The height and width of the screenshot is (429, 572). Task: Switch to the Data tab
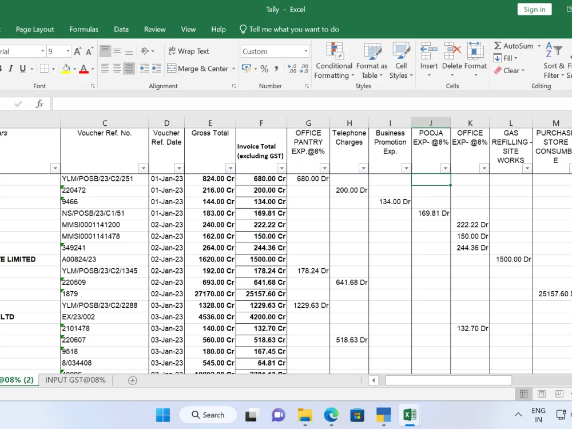[121, 30]
